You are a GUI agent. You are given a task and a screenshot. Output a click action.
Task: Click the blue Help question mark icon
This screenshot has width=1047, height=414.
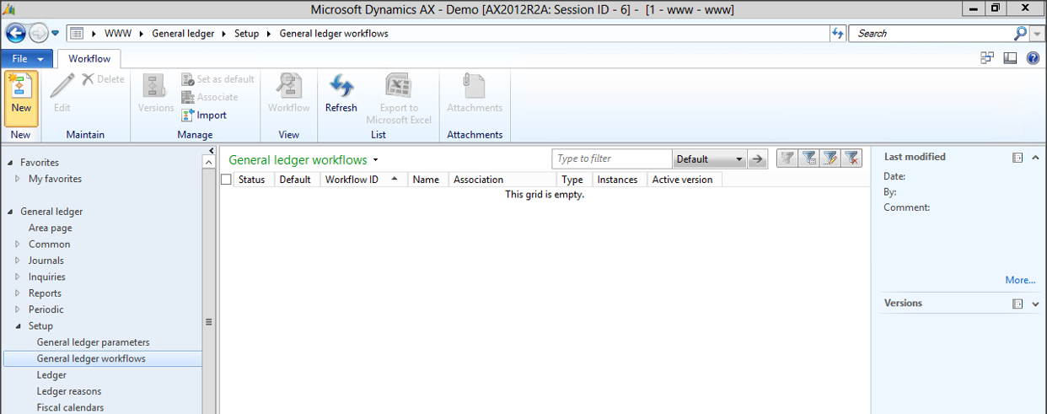[1033, 59]
